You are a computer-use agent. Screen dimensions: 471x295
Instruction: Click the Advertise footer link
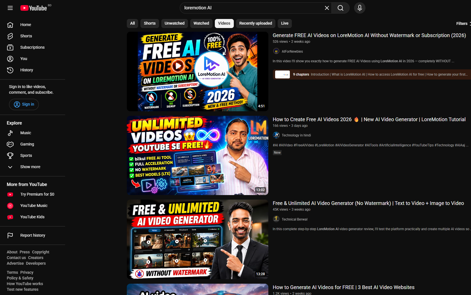pyautogui.click(x=15, y=263)
